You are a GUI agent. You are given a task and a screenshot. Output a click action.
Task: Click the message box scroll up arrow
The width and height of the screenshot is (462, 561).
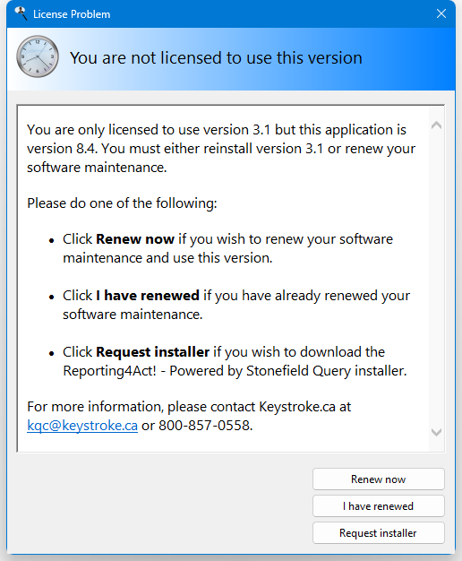(436, 125)
